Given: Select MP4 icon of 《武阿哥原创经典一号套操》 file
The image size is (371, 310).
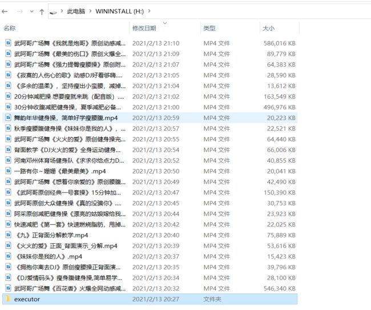Looking at the screenshot, I should pyautogui.click(x=9, y=192).
